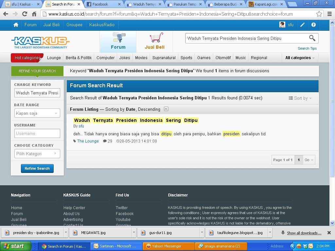Image resolution: width=335 pixels, height=251 pixels.
Task: Switch to the Pasukan Temp browser tab
Action: pyautogui.click(x=184, y=4)
